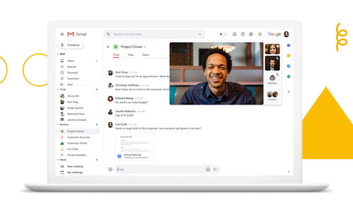353x217 pixels.
Task: Click the plus icon in Meet section
Action: click(x=97, y=160)
